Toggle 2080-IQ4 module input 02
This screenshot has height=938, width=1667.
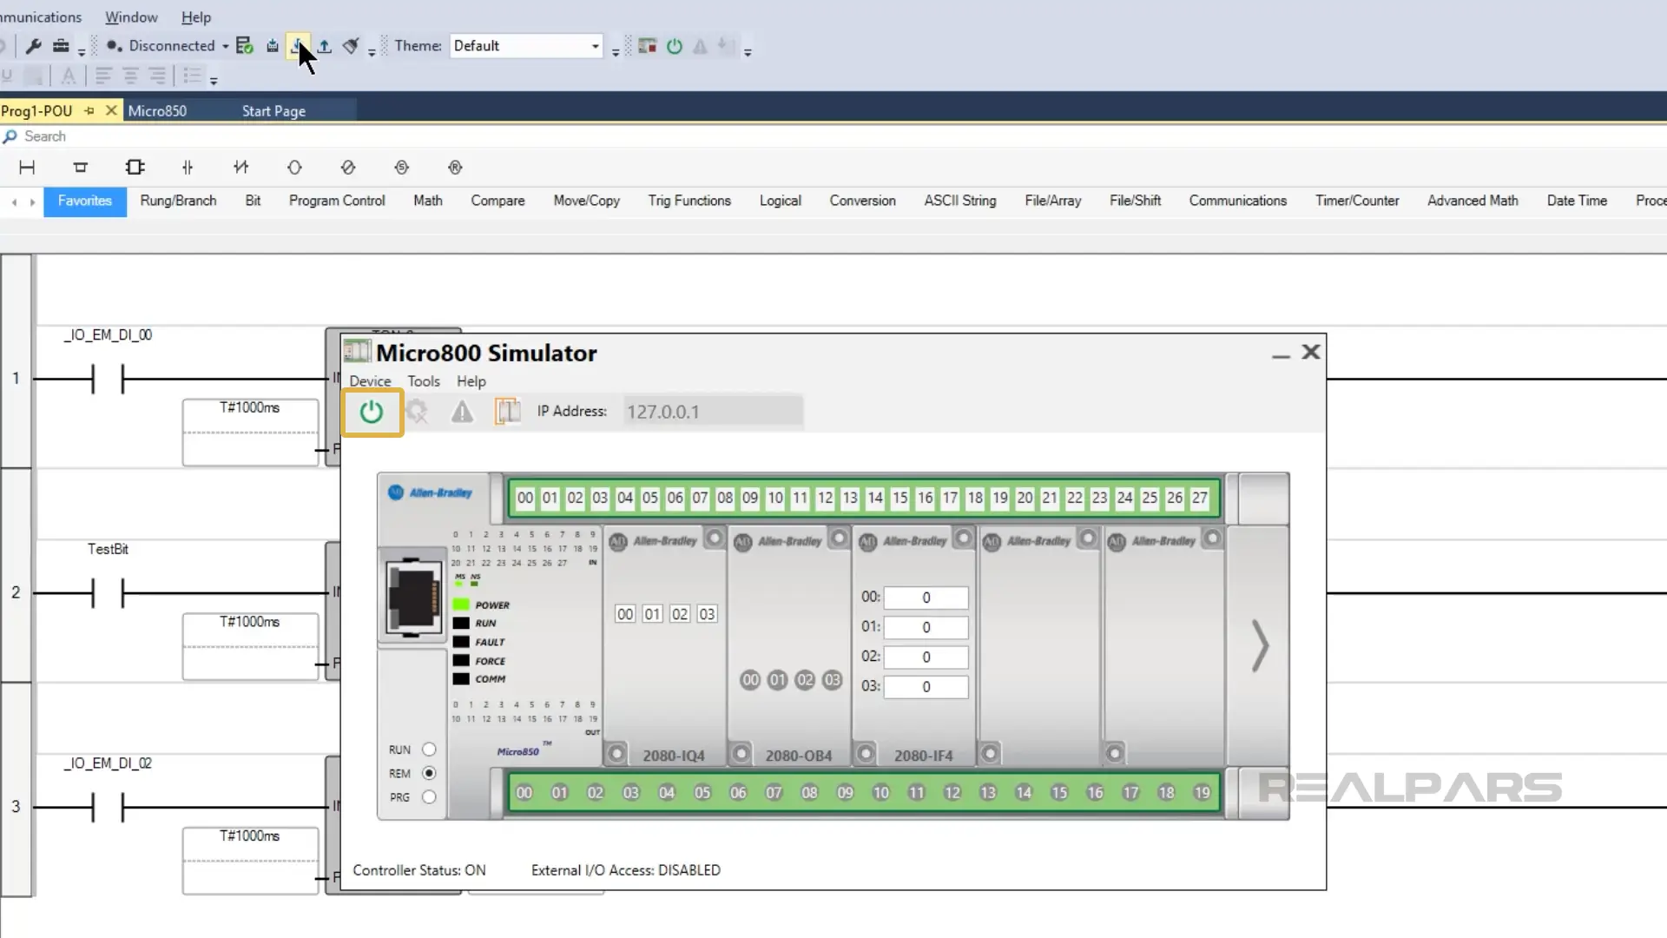pyautogui.click(x=680, y=614)
